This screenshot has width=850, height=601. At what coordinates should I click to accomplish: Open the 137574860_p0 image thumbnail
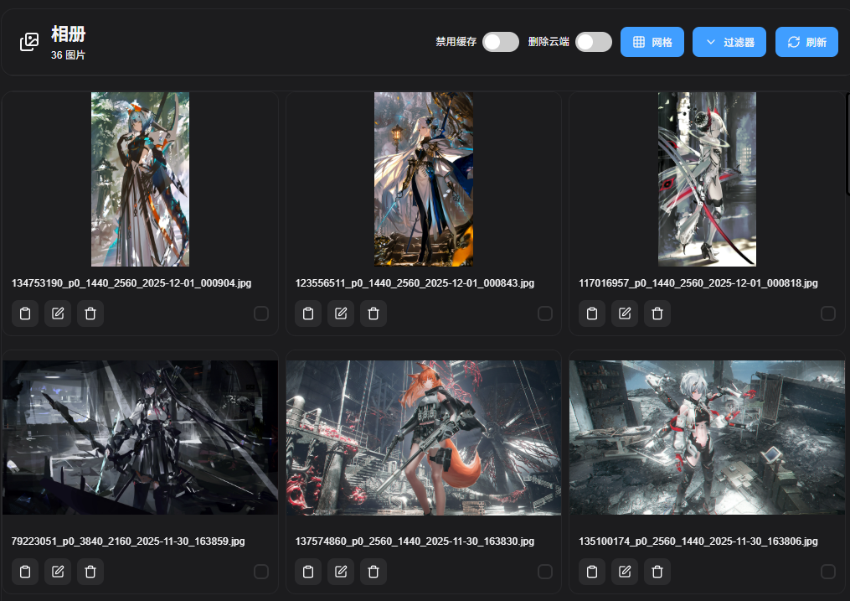point(424,437)
